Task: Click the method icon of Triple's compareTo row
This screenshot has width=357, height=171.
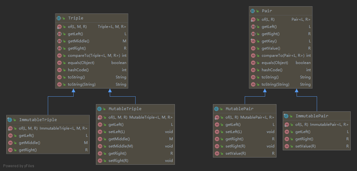Action: point(59,56)
